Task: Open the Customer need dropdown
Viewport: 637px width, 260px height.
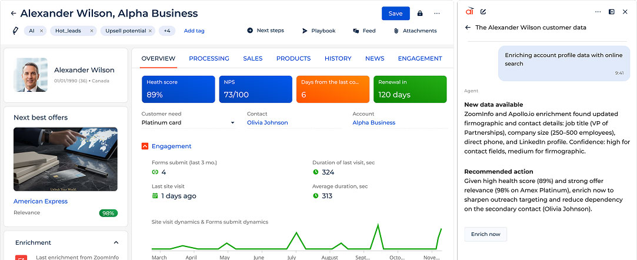Action: click(x=188, y=123)
